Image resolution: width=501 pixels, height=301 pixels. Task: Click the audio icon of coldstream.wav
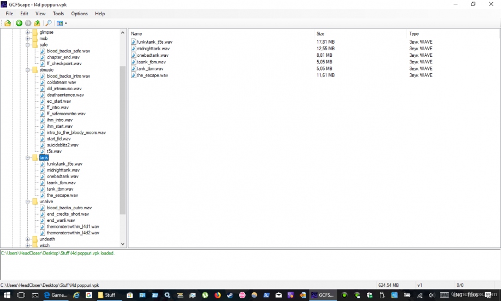click(43, 82)
